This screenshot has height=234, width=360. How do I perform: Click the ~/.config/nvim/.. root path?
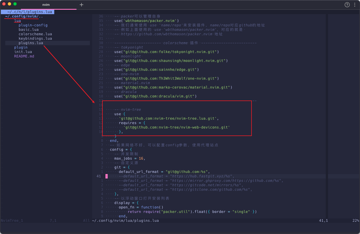click(x=24, y=16)
